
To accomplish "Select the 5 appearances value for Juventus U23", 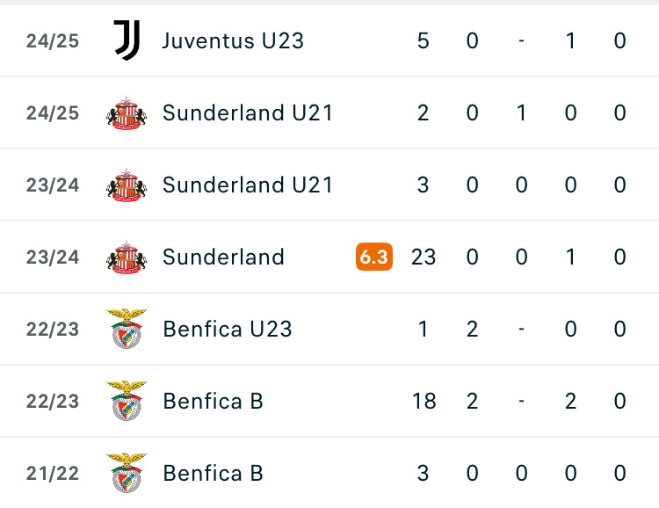I will point(424,40).
